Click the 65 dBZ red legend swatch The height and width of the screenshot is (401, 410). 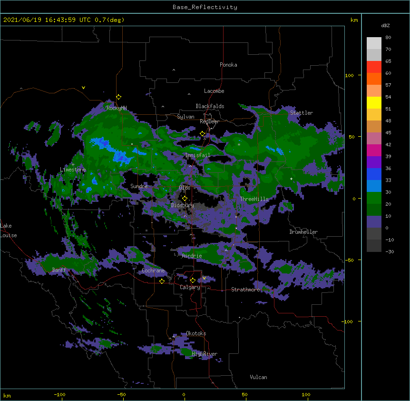[374, 67]
